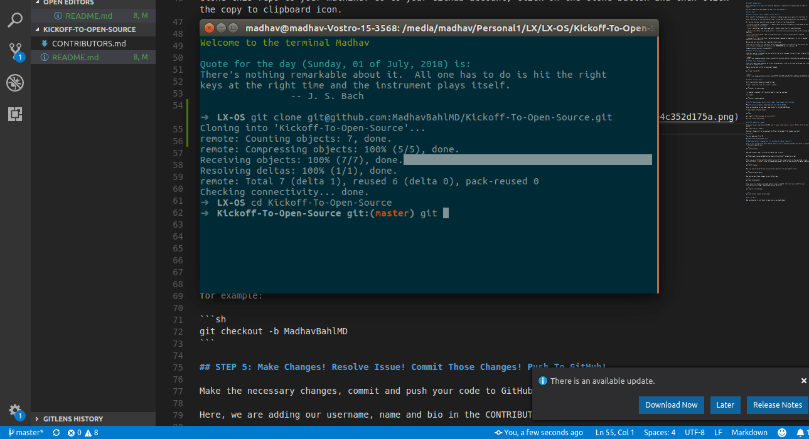Click the '```sh' code fence line
The width and height of the screenshot is (809, 439).
[x=213, y=319]
